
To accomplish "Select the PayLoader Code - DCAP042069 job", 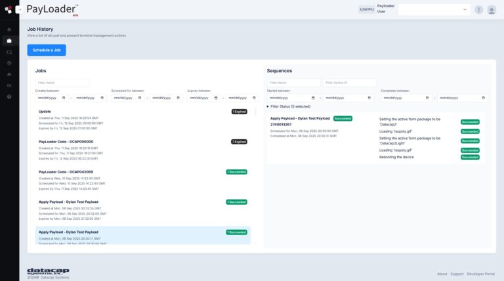I will pos(142,181).
